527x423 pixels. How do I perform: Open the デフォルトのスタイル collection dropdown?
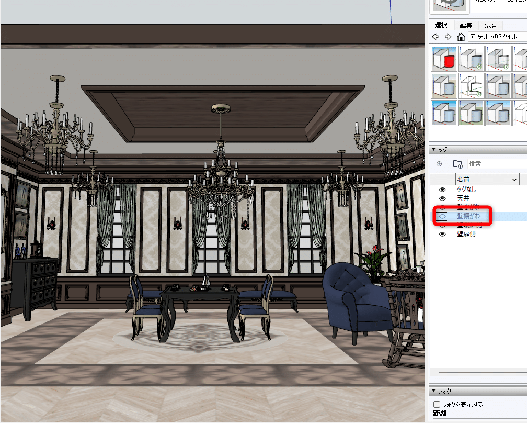[497, 37]
